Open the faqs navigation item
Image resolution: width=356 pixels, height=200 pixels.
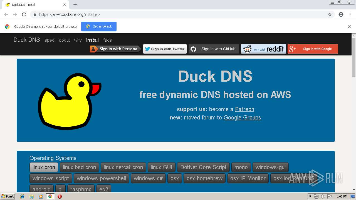point(107,40)
